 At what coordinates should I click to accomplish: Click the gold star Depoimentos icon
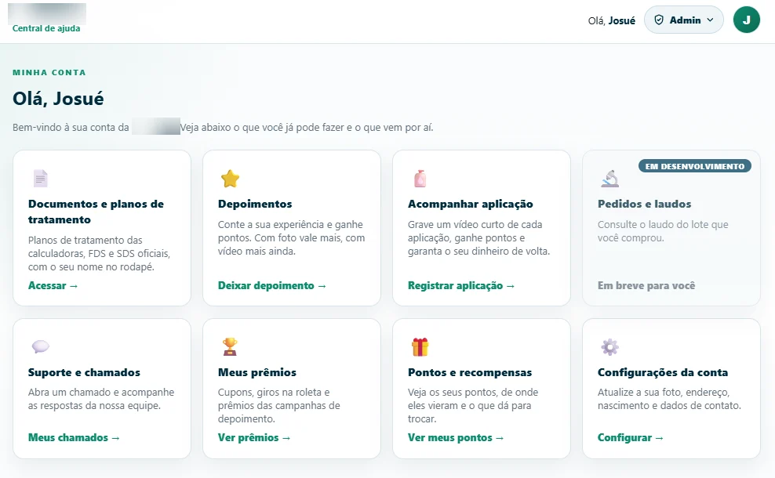point(231,178)
